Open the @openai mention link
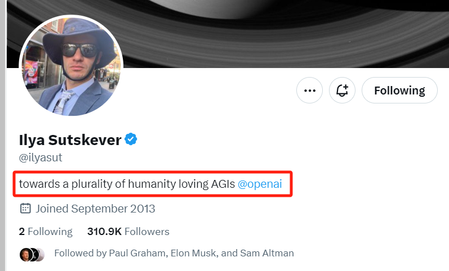 pyautogui.click(x=260, y=183)
